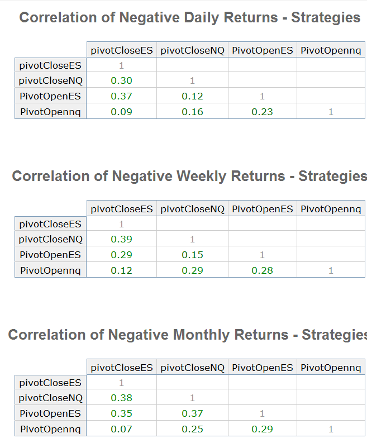Select the 0.30 cell in the Daily table
Viewport: 367px width, 443px height.
tap(121, 81)
